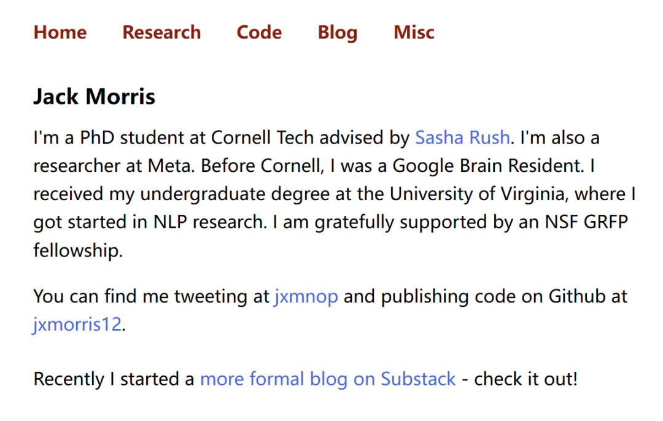Open the jxmnop Twitter link
Screen dimensions: 663x421
(306, 296)
